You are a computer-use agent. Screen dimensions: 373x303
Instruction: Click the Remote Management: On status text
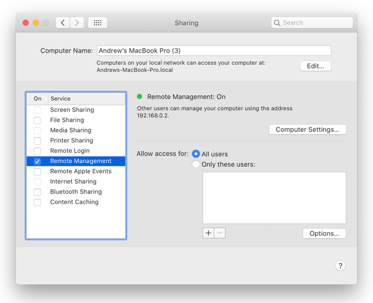tap(186, 97)
